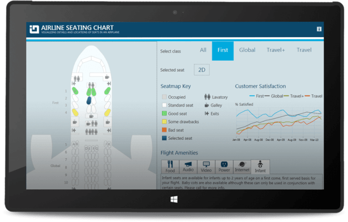Click the Selected seat blue swatch

pos(164,138)
